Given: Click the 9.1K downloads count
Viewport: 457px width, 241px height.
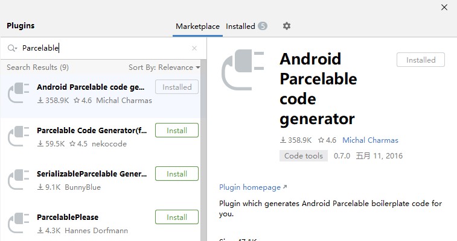Looking at the screenshot, I should coord(49,187).
